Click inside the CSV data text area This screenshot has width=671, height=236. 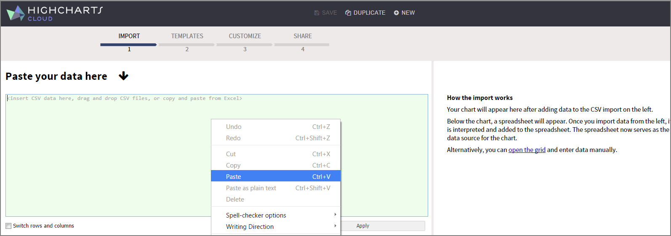click(x=105, y=160)
